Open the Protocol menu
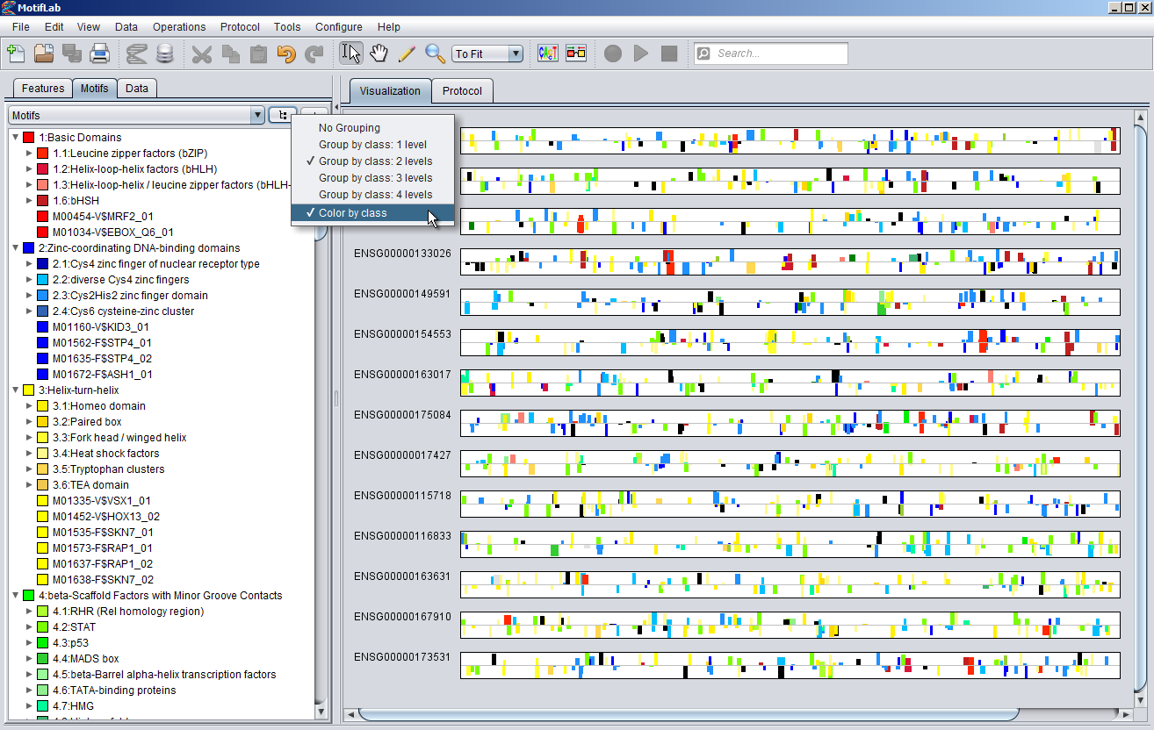The height and width of the screenshot is (730, 1154). pos(240,27)
